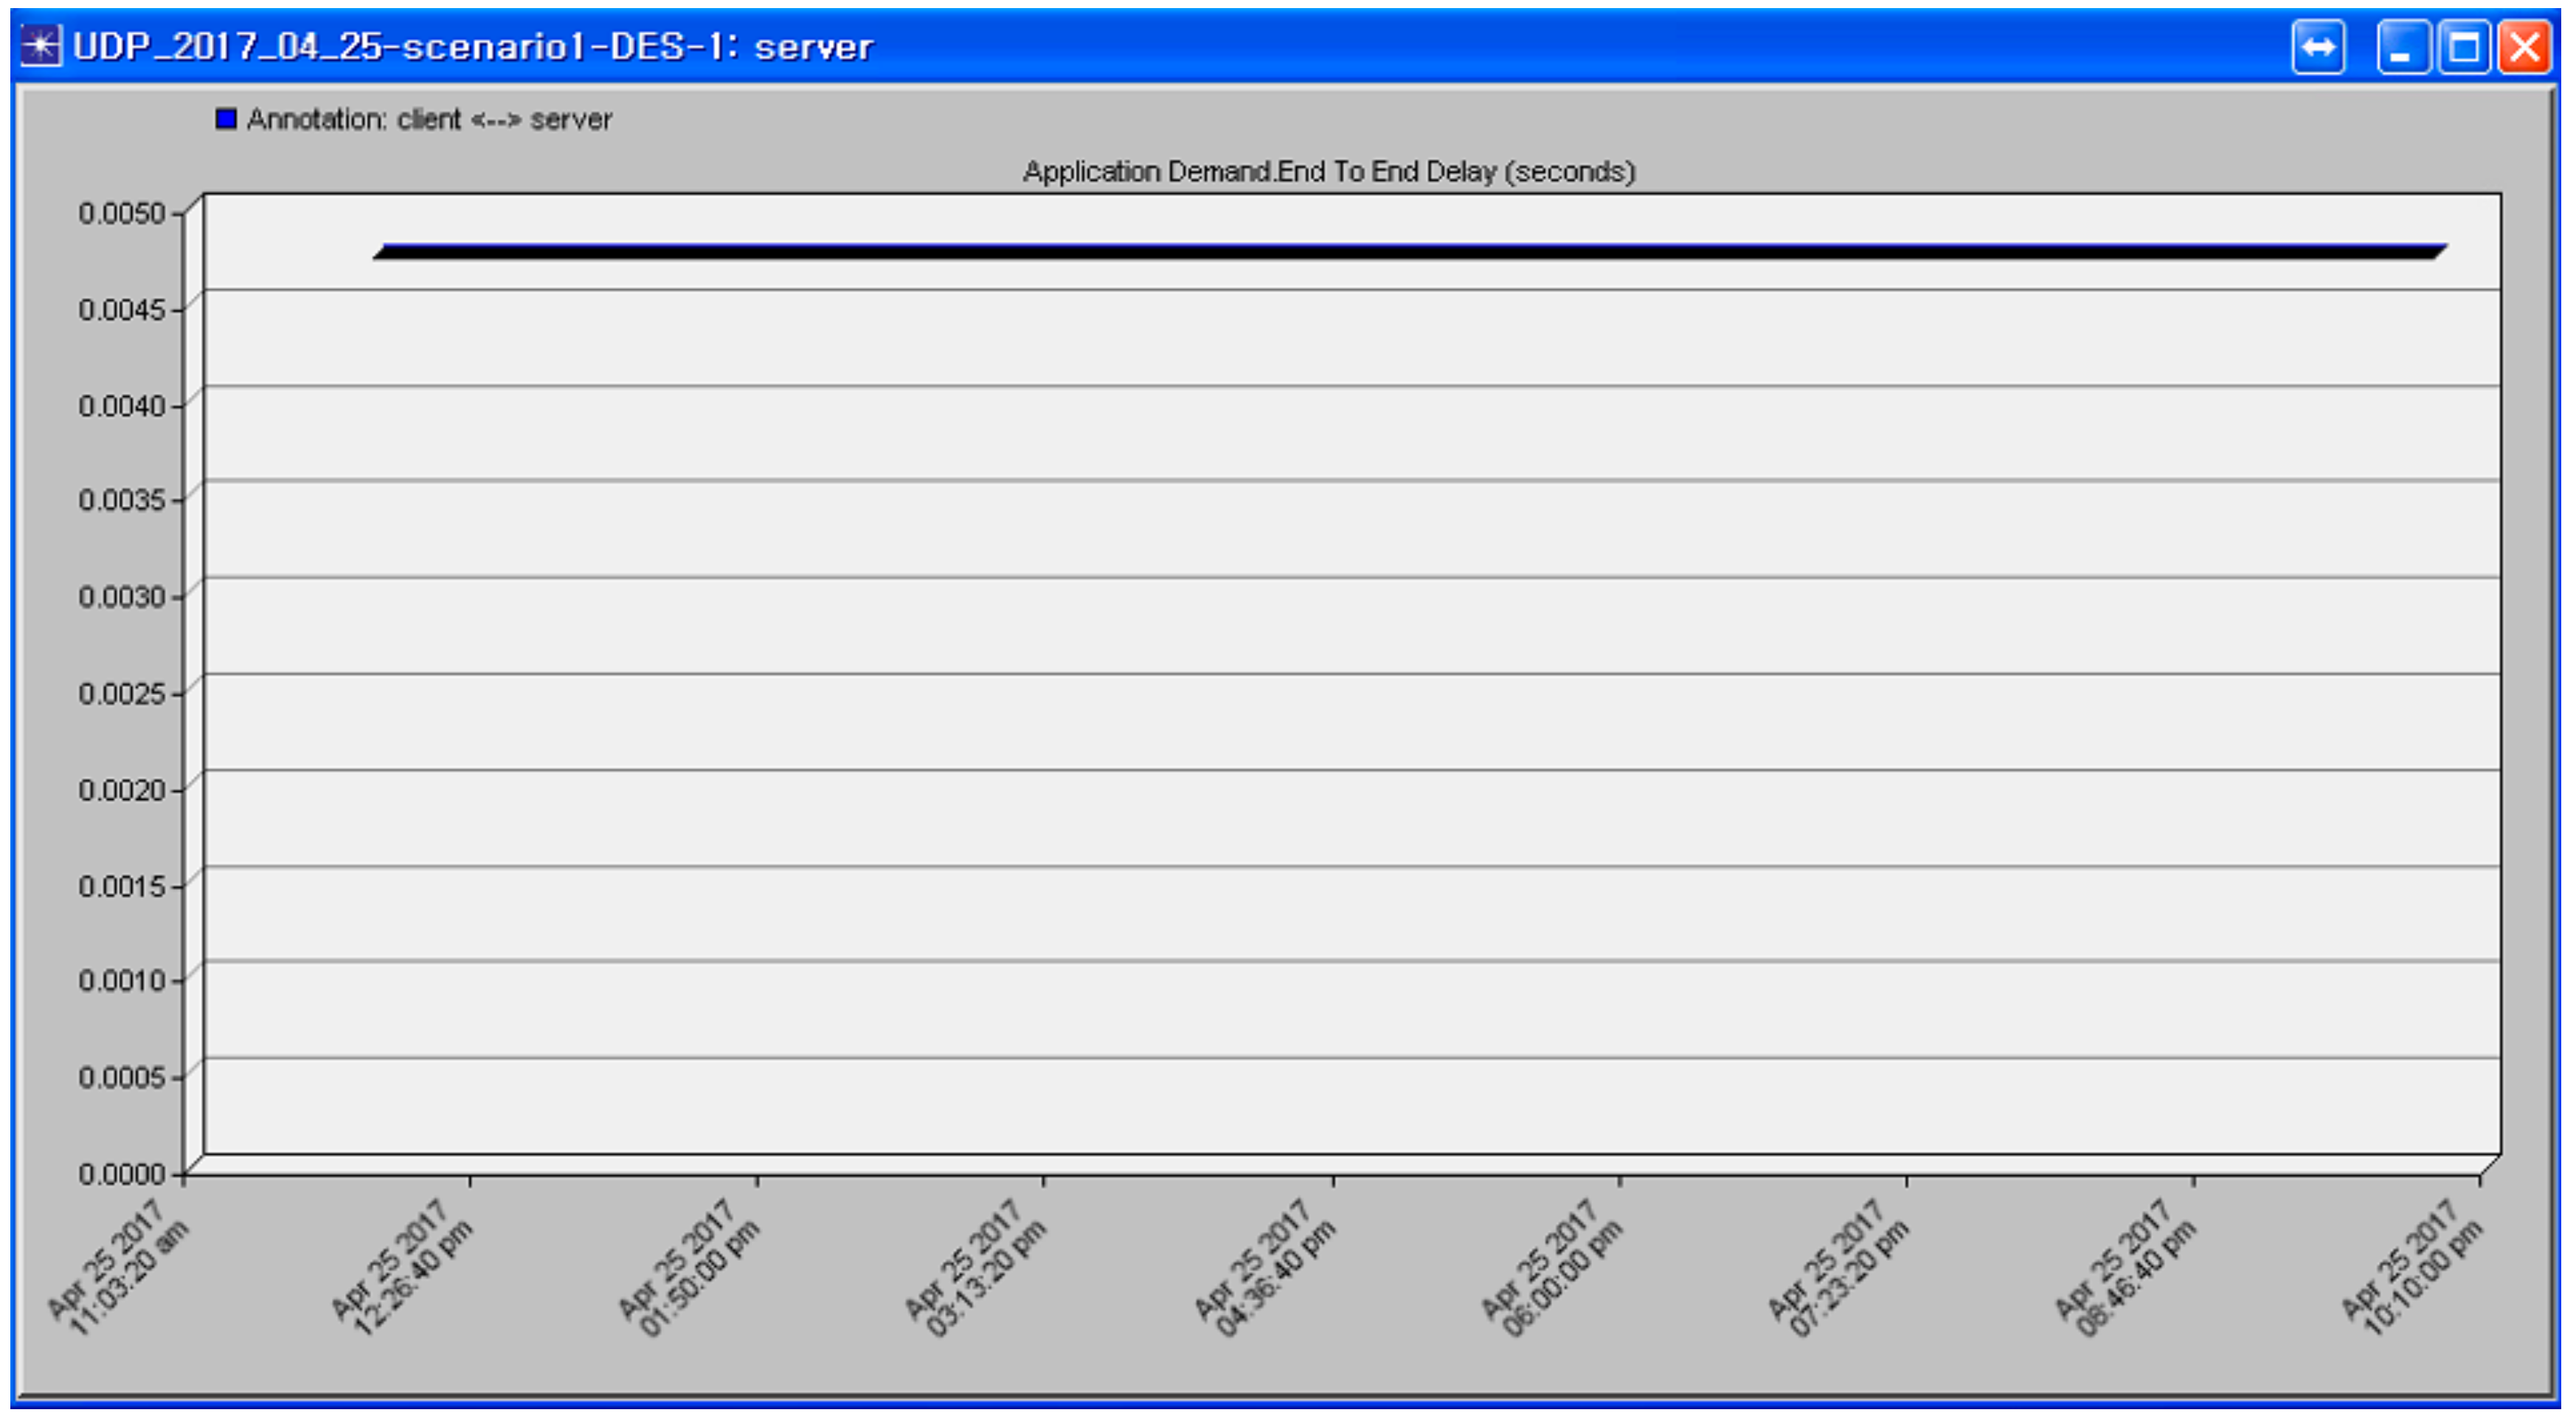
Task: Click the OPNET window icon in title bar
Action: pos(40,46)
